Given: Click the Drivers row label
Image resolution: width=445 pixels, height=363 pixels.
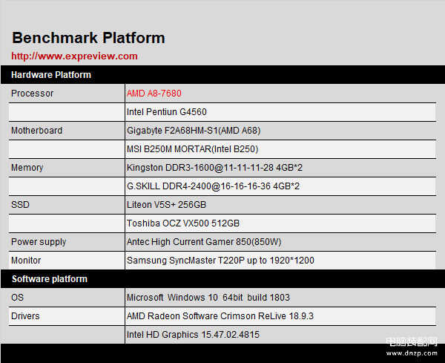Looking at the screenshot, I should click(25, 315).
